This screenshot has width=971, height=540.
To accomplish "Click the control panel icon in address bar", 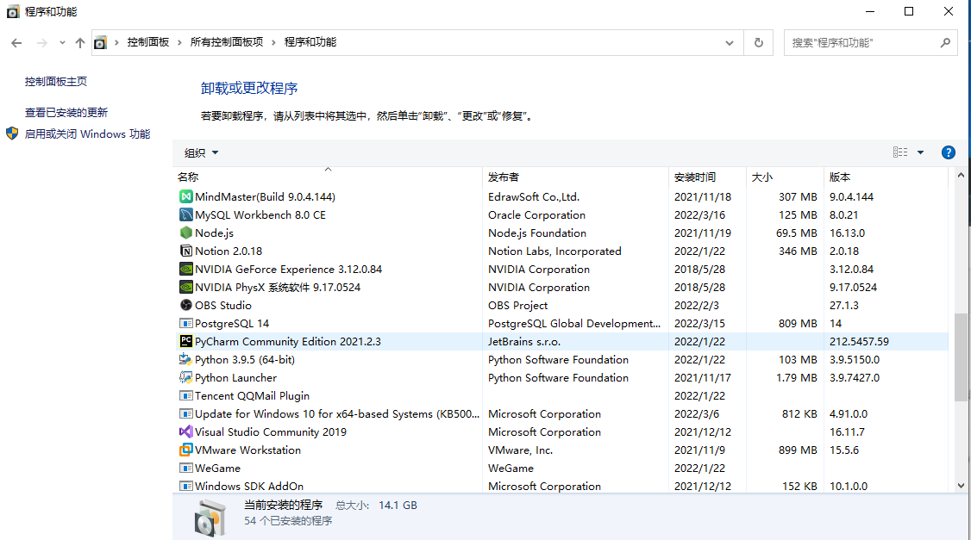I will (100, 43).
